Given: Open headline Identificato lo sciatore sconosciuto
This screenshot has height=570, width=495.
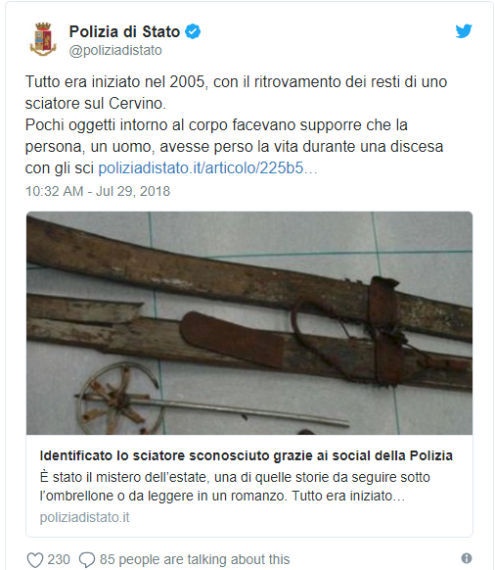Looking at the screenshot, I should (x=247, y=455).
